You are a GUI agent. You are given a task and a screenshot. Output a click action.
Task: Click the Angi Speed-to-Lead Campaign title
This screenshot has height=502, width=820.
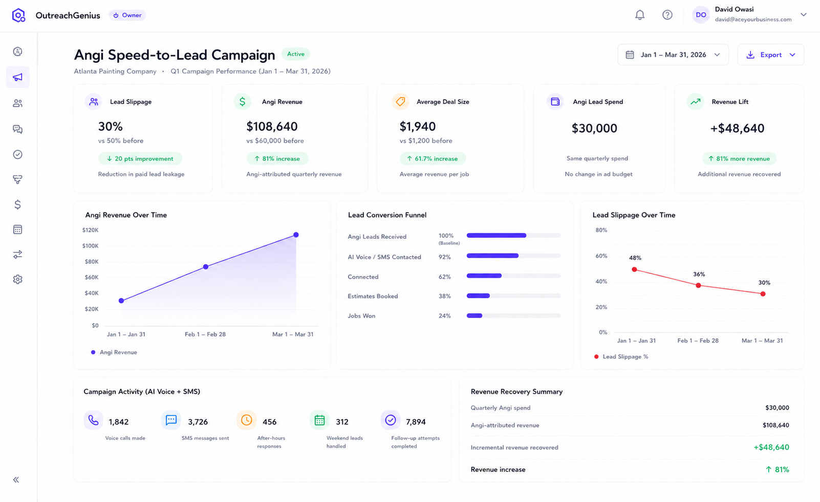point(175,55)
